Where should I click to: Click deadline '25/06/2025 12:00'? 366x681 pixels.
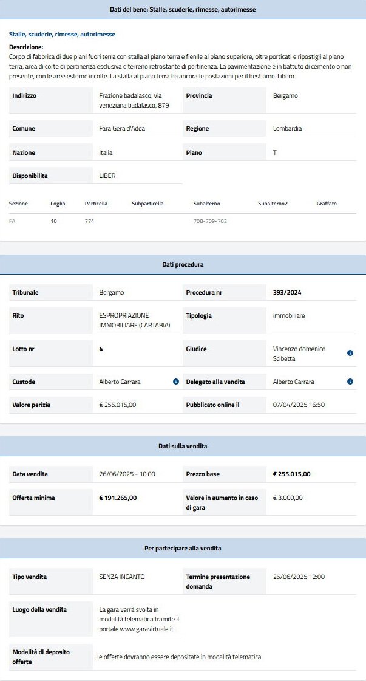[299, 577]
